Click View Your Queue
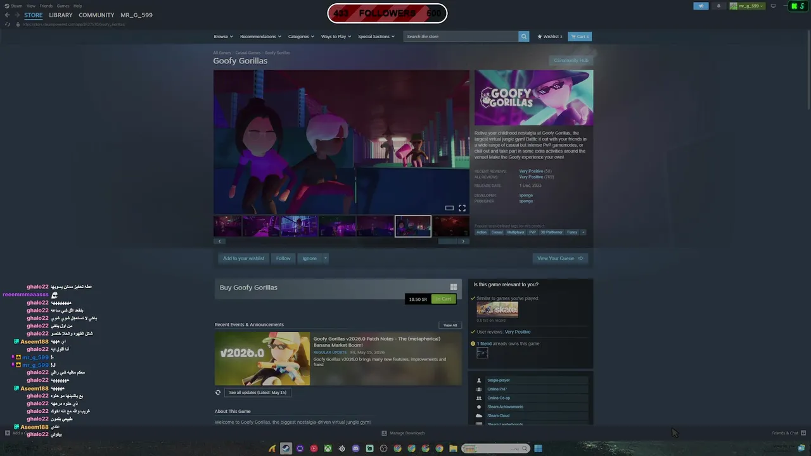The width and height of the screenshot is (811, 456). point(560,258)
